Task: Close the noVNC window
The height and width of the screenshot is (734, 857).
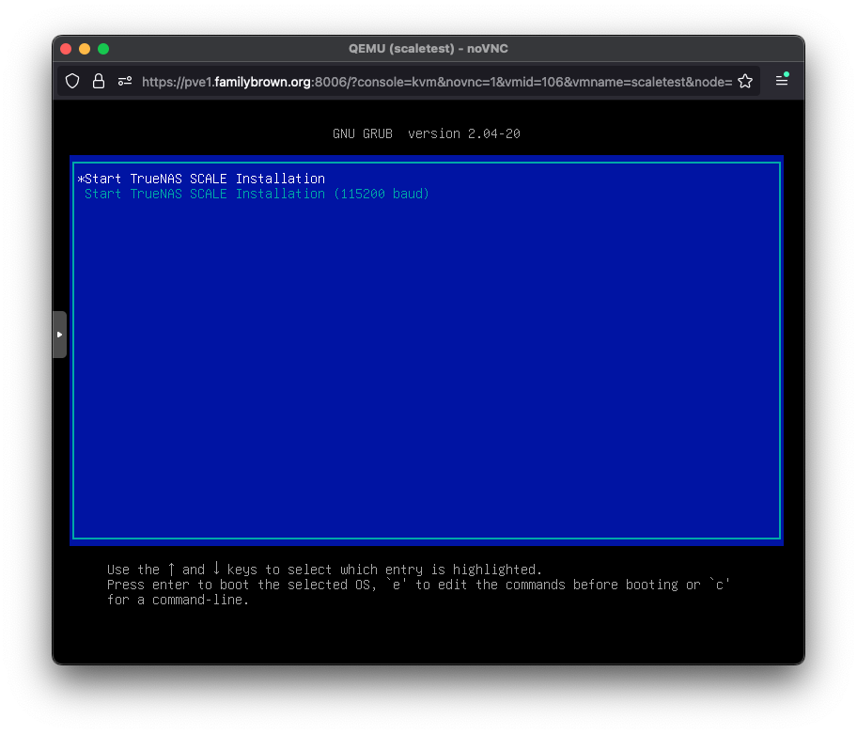Action: (66, 49)
